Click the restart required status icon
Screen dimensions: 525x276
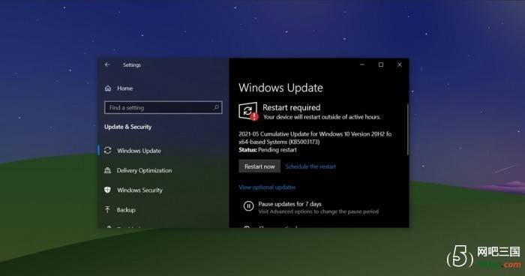click(x=248, y=111)
